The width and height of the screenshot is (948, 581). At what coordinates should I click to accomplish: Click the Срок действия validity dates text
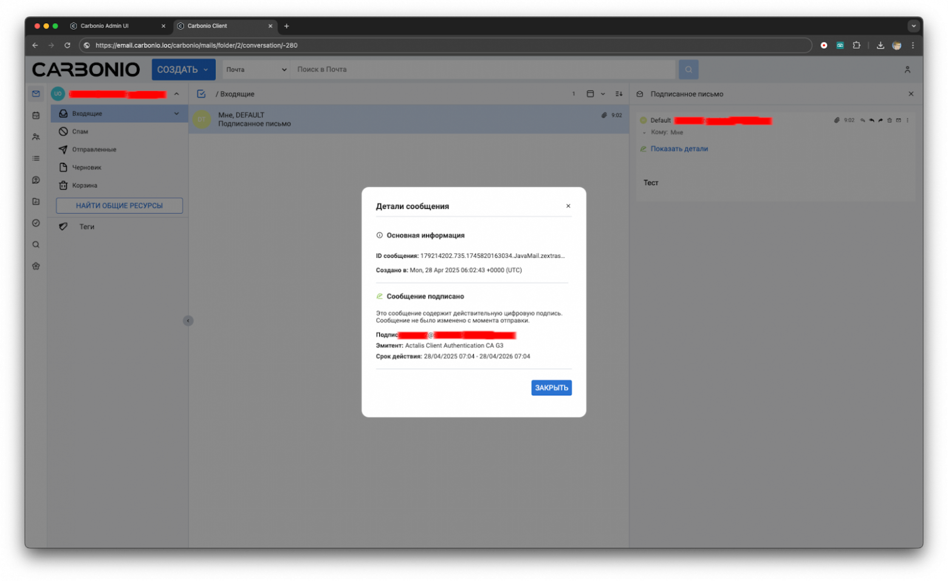click(x=453, y=357)
